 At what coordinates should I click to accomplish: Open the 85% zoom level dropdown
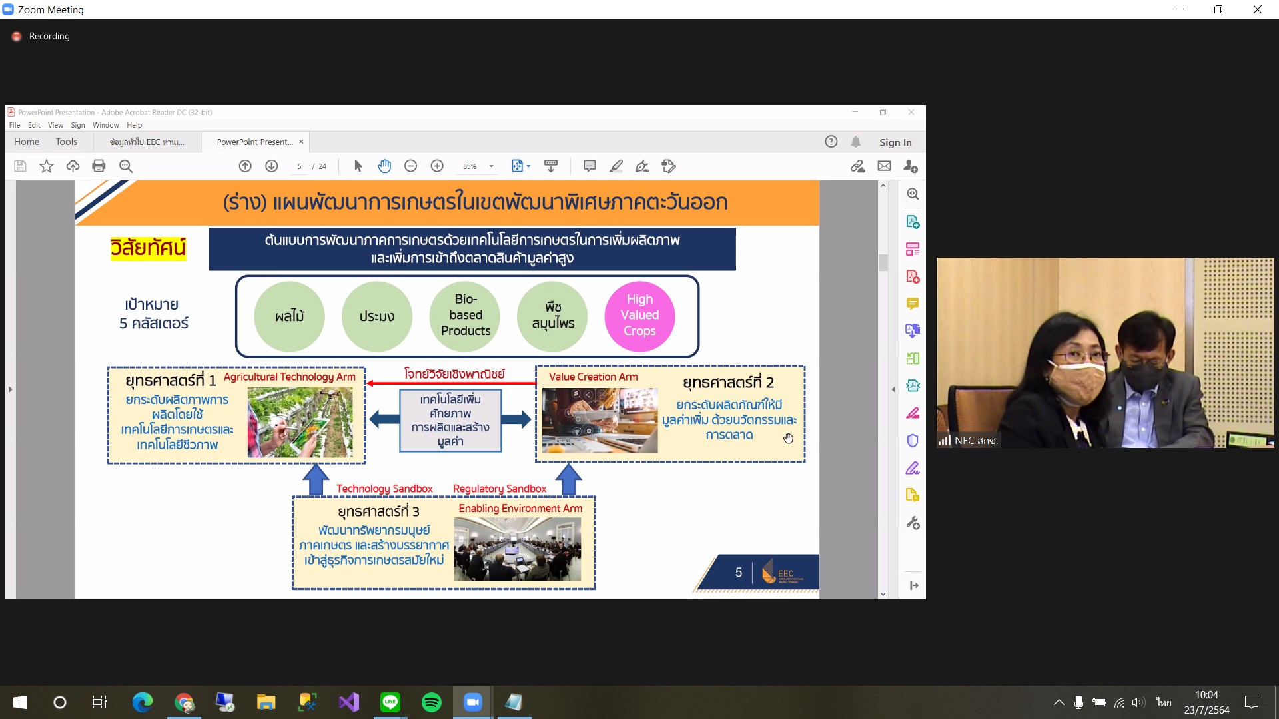click(x=478, y=166)
